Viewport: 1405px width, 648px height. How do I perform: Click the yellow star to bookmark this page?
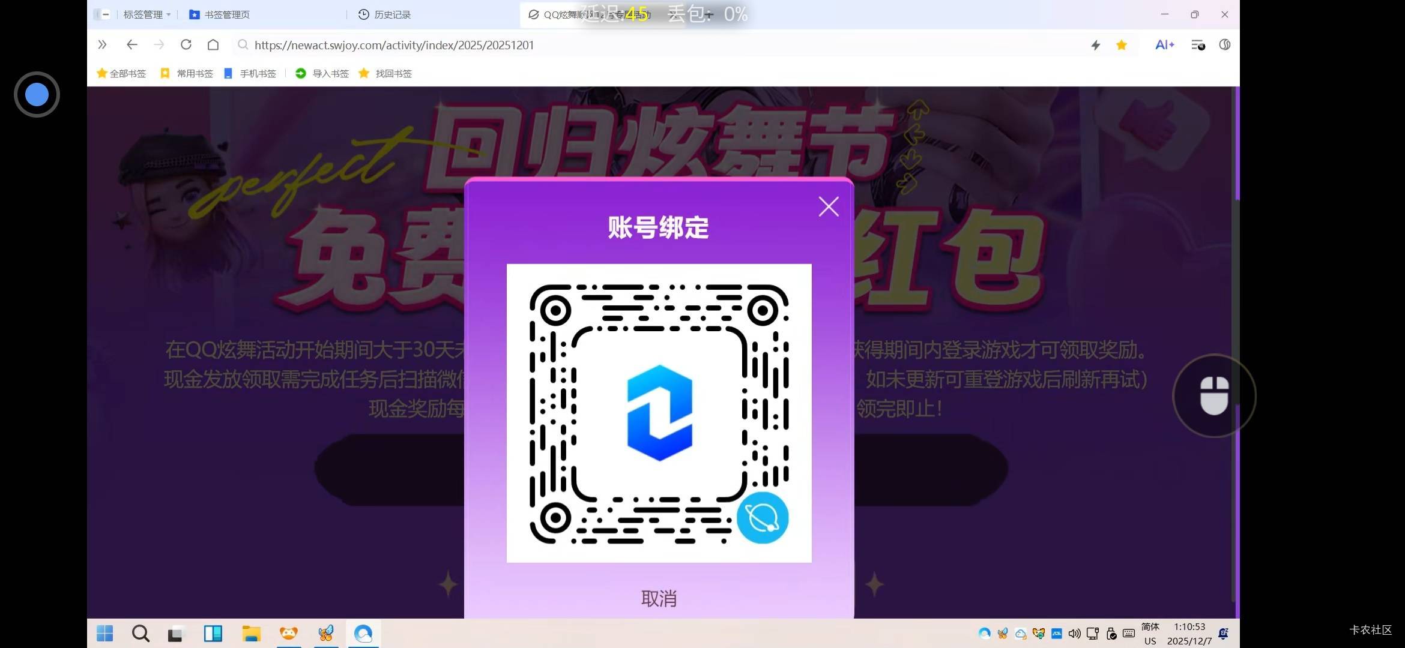1121,44
